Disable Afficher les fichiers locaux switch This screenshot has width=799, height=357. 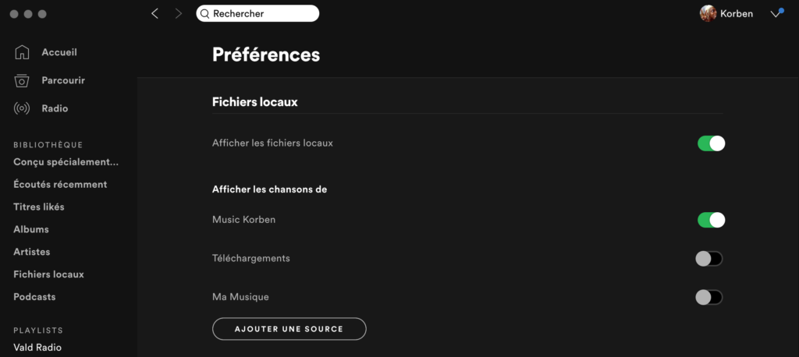point(711,143)
